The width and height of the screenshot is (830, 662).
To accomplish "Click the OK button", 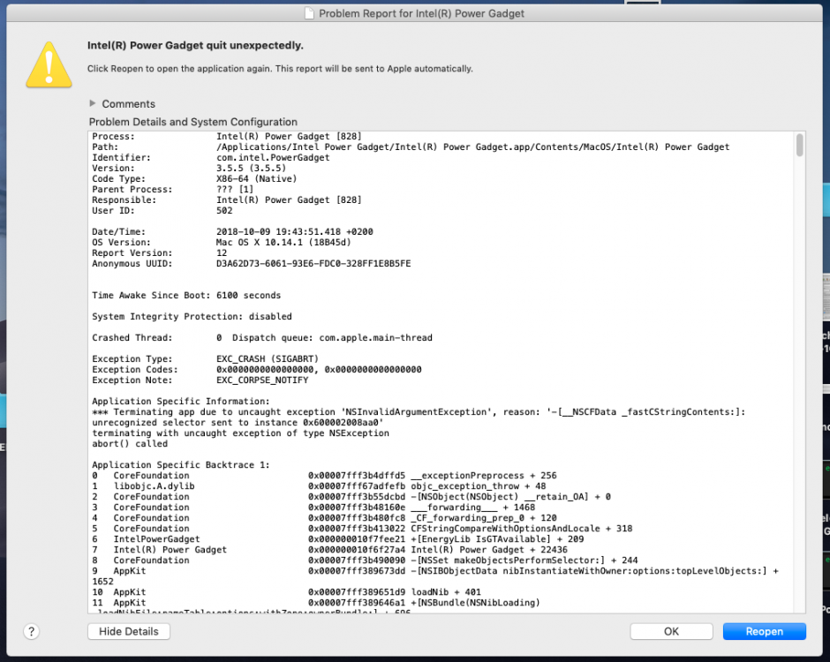I will click(671, 631).
